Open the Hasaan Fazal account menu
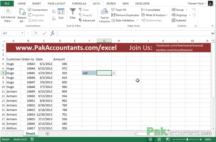 click(197, 3)
